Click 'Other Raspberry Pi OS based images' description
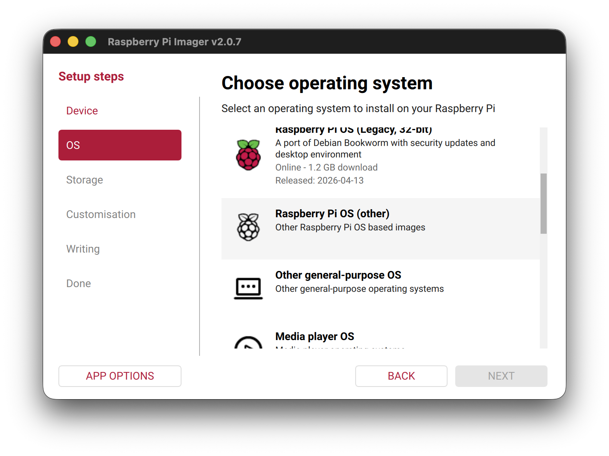 tap(350, 227)
